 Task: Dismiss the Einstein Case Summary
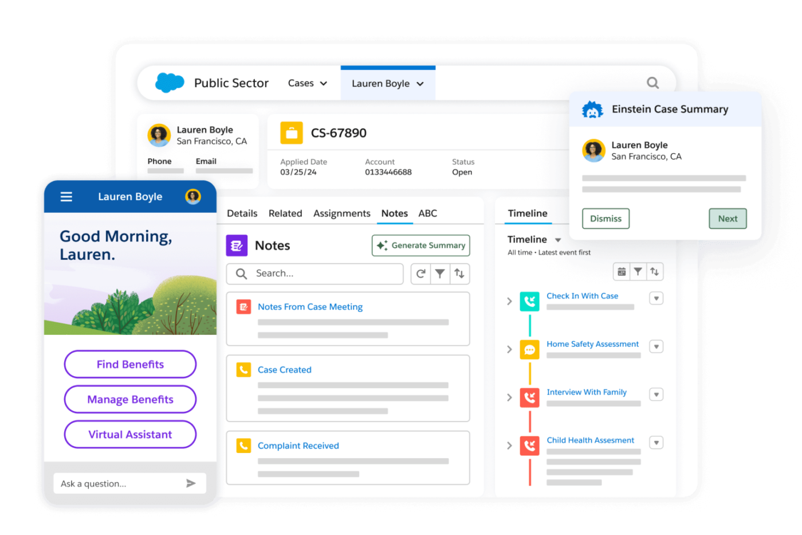(x=606, y=218)
